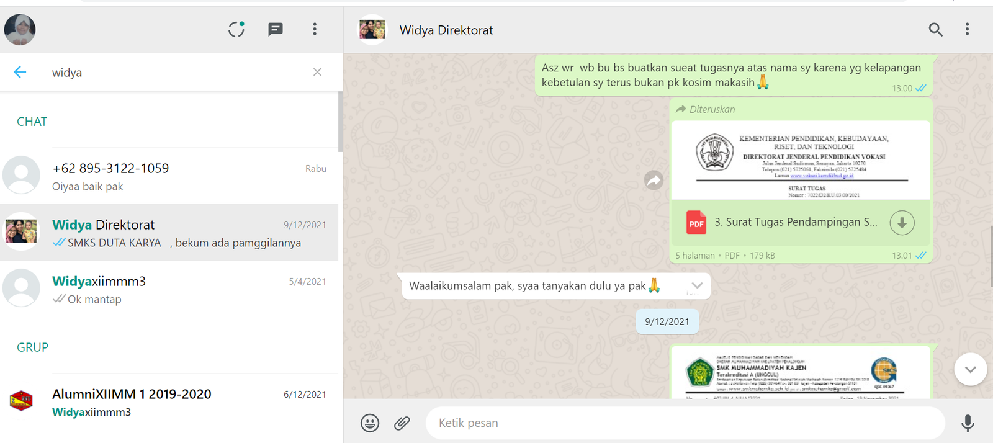Open SMK Muhammadiyah Kajen document preview
The width and height of the screenshot is (993, 443).
pyautogui.click(x=801, y=372)
